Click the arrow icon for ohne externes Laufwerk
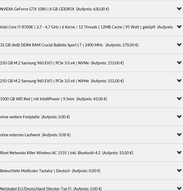This screenshot has height=191, width=183. [x=179, y=135]
